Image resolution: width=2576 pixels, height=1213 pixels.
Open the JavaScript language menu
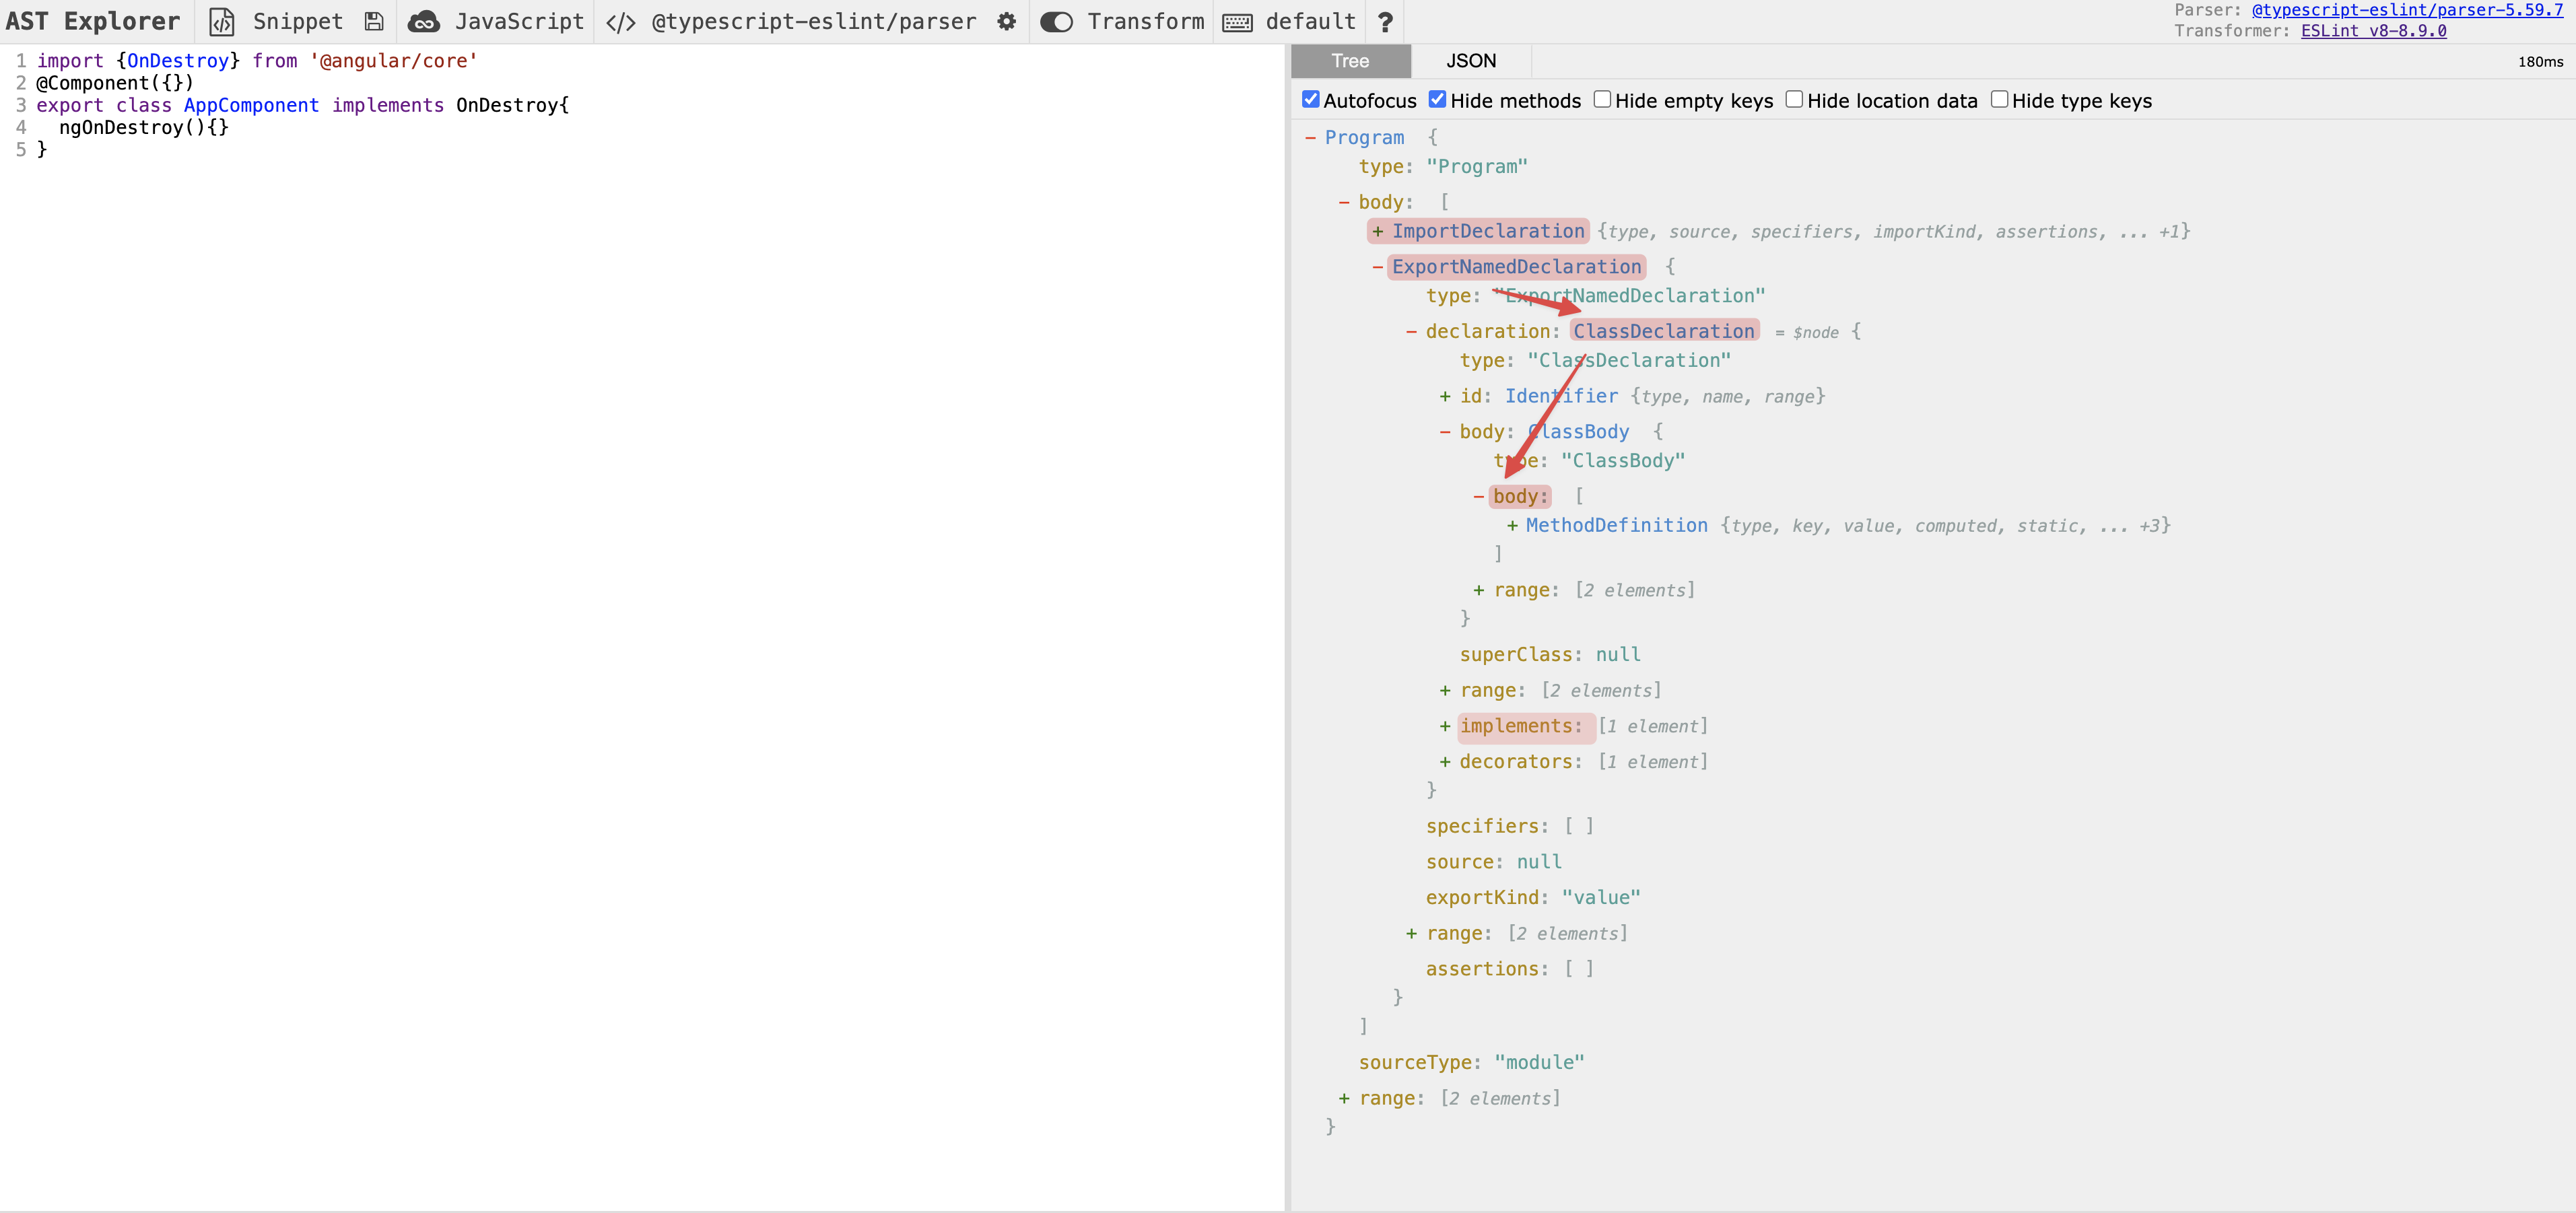pyautogui.click(x=519, y=21)
